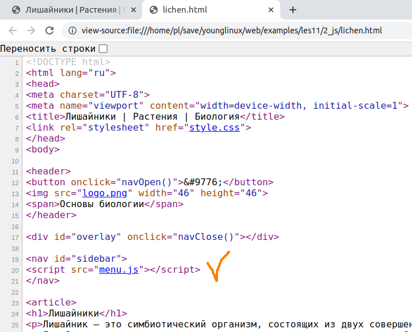Click the <article> tag on line 23

[x=51, y=303]
